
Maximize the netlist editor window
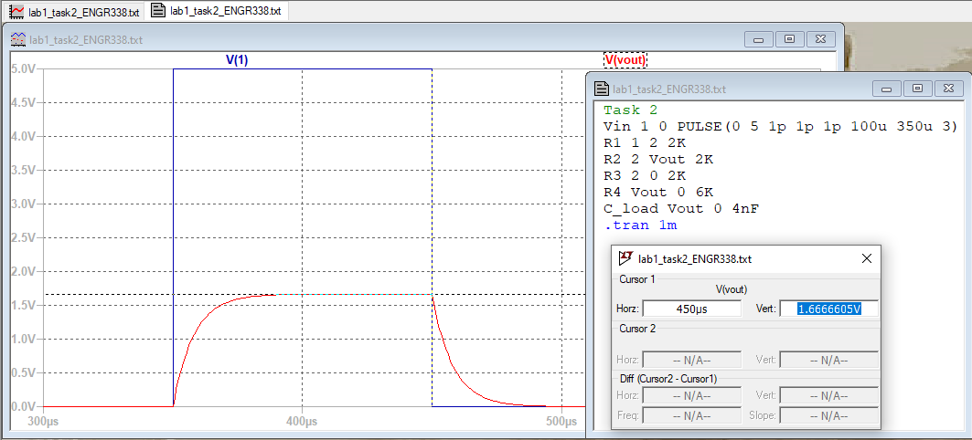918,89
